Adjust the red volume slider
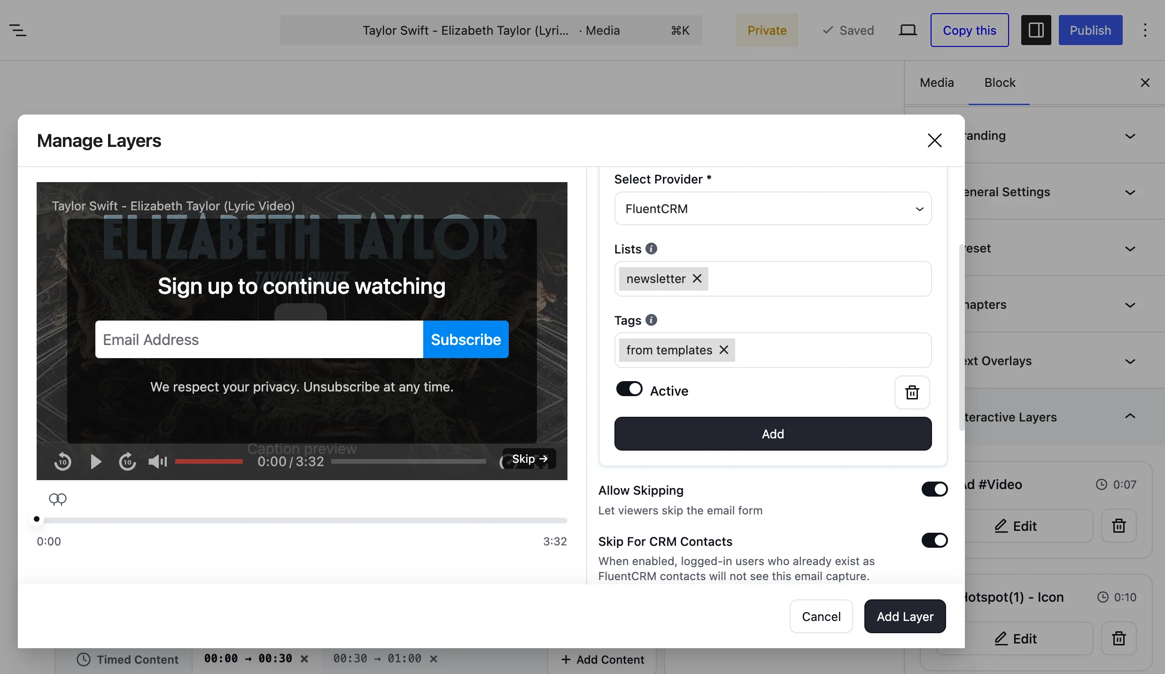The image size is (1165, 674). pyautogui.click(x=209, y=461)
